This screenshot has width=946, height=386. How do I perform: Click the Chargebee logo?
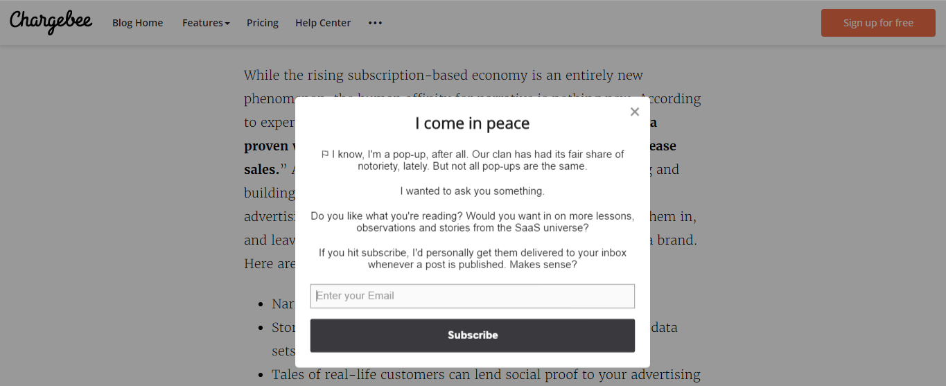point(51,21)
